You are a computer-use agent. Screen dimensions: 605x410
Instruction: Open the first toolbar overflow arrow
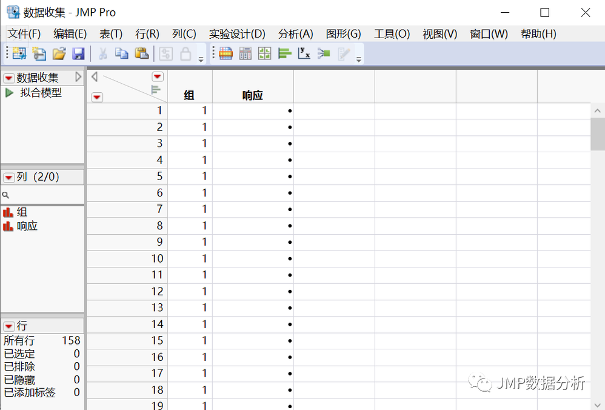(201, 59)
